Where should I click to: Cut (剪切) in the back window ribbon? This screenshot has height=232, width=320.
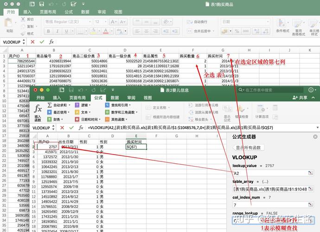click(28, 19)
